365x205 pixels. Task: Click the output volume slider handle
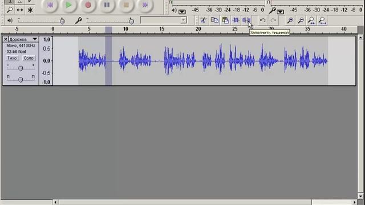pyautogui.click(x=62, y=22)
